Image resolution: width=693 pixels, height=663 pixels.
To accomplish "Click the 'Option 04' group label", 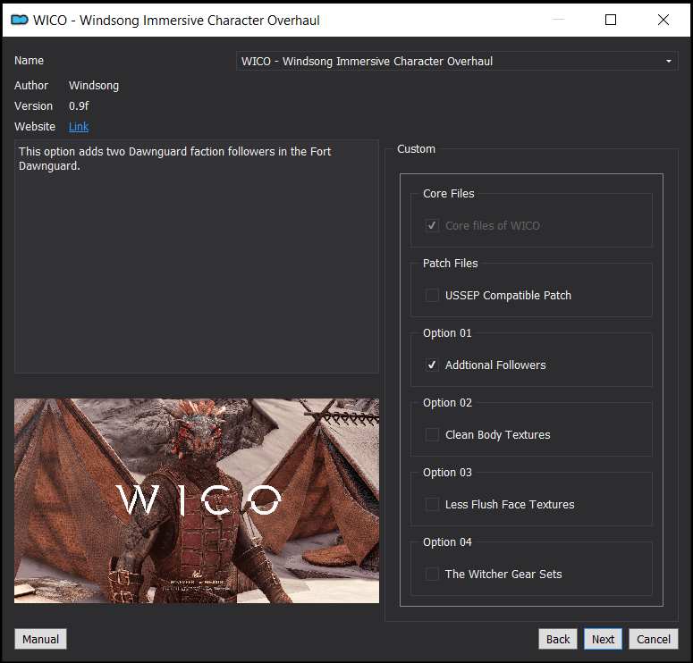I will pos(447,542).
